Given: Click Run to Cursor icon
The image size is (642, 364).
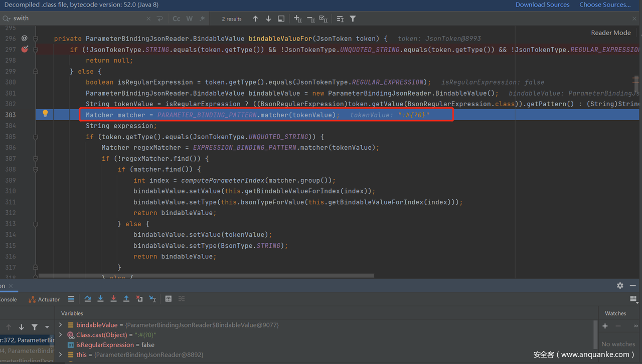Looking at the screenshot, I should (x=152, y=299).
